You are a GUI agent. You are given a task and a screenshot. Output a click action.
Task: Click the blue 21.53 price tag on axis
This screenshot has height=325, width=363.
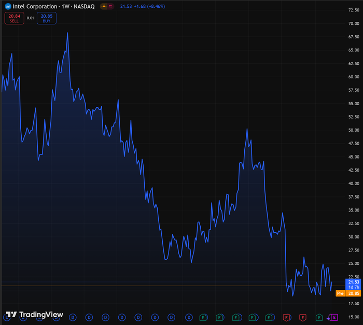(x=354, y=282)
